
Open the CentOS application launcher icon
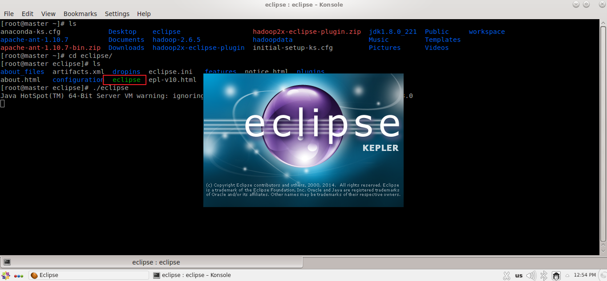6,275
